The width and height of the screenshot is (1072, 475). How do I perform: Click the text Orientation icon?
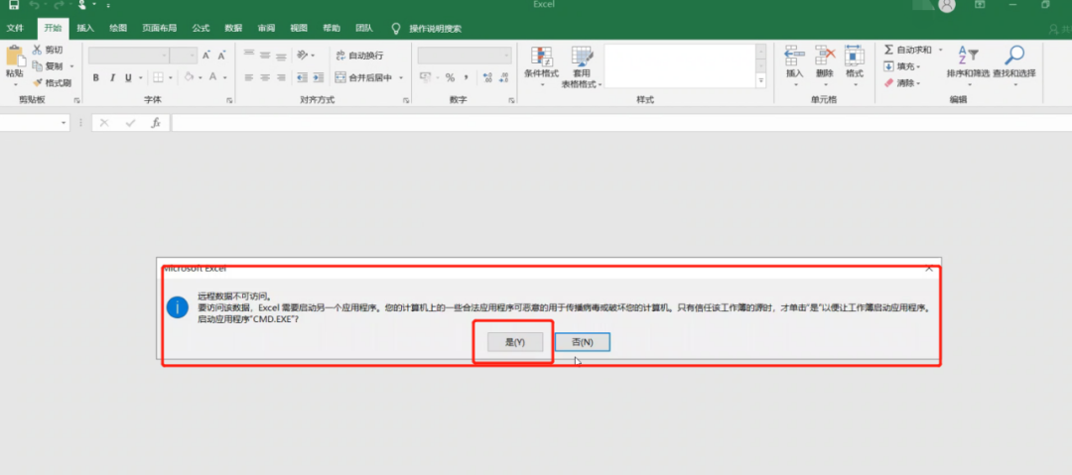pos(302,56)
